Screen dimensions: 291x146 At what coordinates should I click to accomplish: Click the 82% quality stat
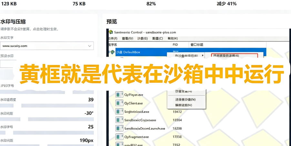[x=151, y=4]
